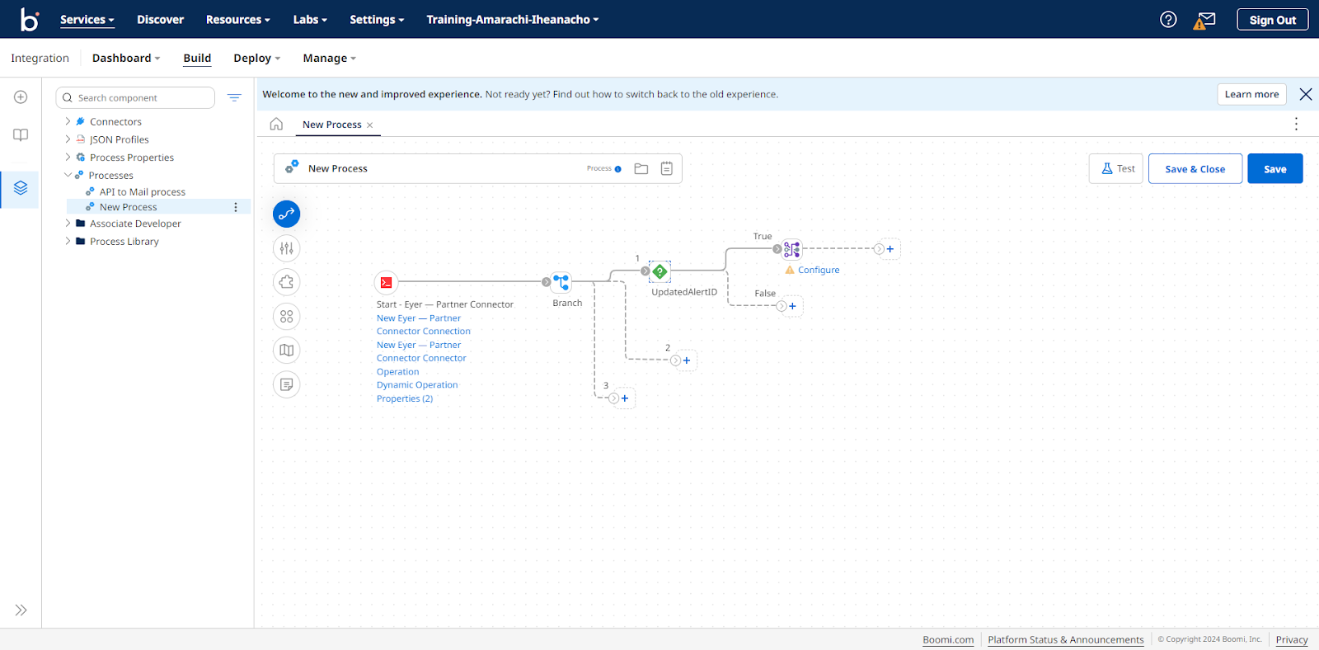1319x650 pixels.
Task: Click the Learn more button
Action: 1251,94
